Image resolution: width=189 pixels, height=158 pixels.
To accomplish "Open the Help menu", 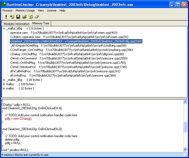I will [x=62, y=10].
